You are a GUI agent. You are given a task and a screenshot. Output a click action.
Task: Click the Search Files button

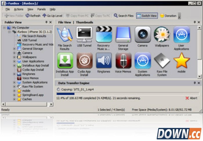[124, 16]
